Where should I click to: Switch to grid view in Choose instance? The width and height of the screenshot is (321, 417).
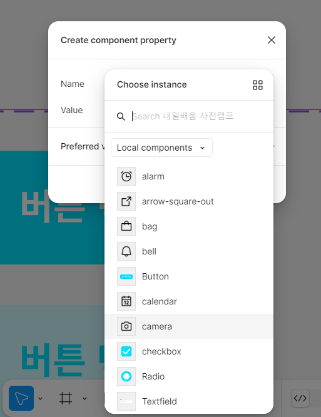click(258, 85)
